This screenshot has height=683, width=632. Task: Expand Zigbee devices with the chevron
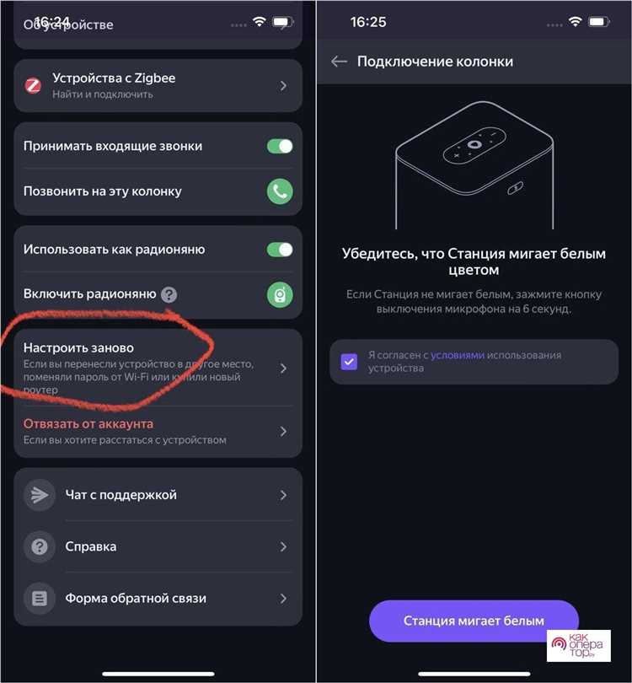(283, 85)
